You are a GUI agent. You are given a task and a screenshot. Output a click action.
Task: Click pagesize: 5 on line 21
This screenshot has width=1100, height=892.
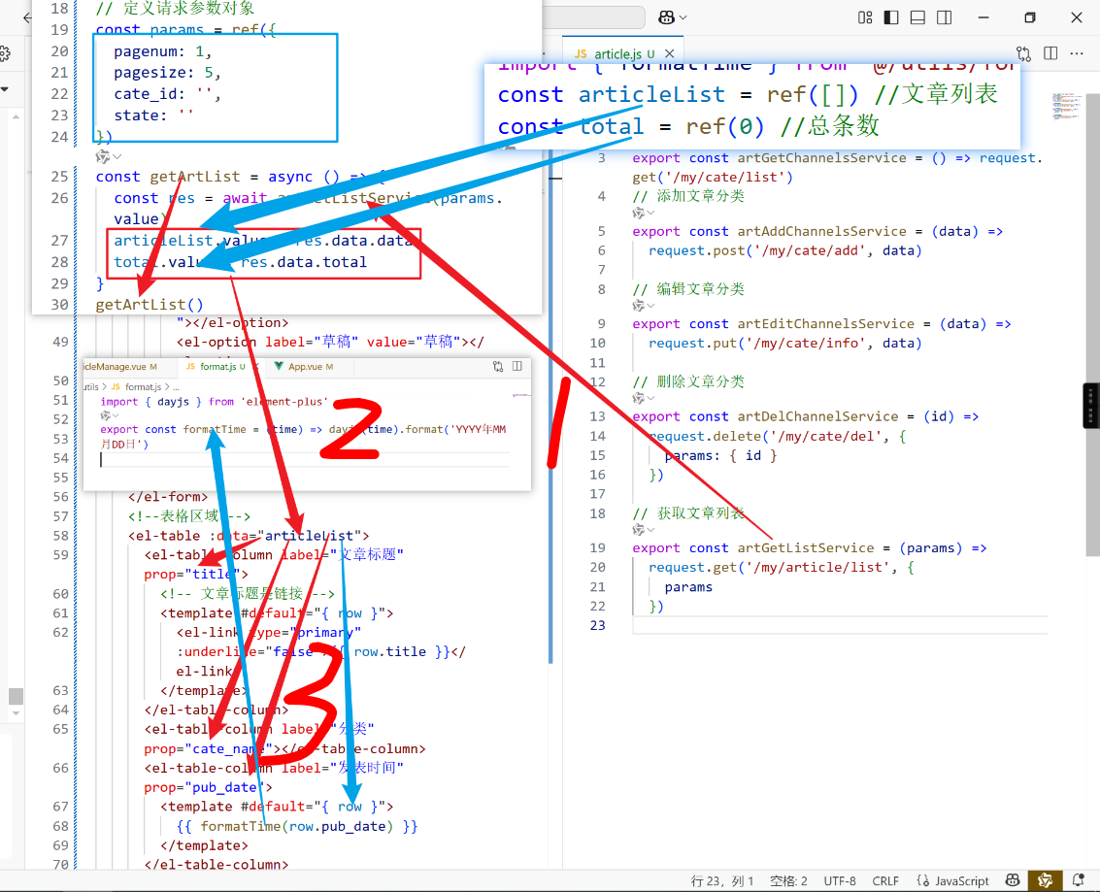point(168,73)
